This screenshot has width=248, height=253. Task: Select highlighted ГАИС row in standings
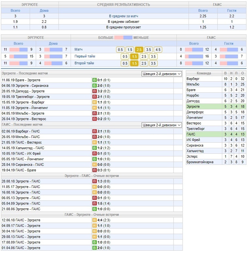216,134
